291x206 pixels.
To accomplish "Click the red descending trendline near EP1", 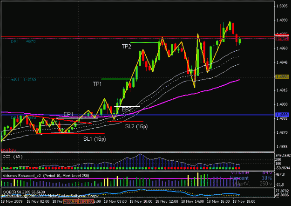I will coord(60,119).
